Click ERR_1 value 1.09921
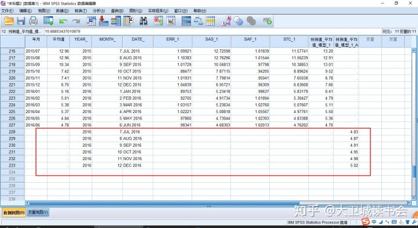 coord(172,51)
